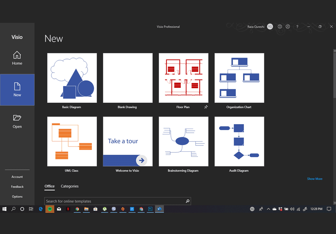Start the Welcome to Visio tour

click(x=128, y=141)
